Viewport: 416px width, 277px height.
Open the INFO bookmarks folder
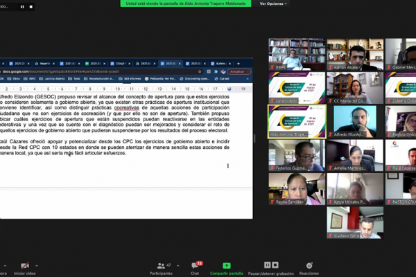(x=30, y=79)
